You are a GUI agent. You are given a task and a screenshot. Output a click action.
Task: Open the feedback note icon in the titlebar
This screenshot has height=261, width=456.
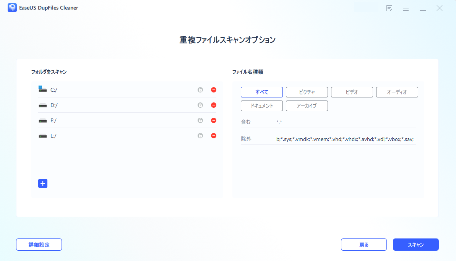(x=389, y=8)
